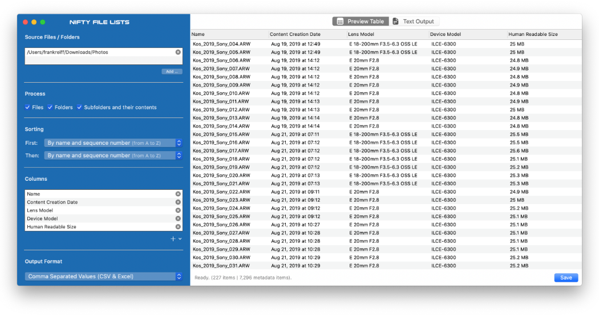Select the Kos_2019_Sony_005.ARW row
The height and width of the screenshot is (329, 599).
(x=386, y=52)
